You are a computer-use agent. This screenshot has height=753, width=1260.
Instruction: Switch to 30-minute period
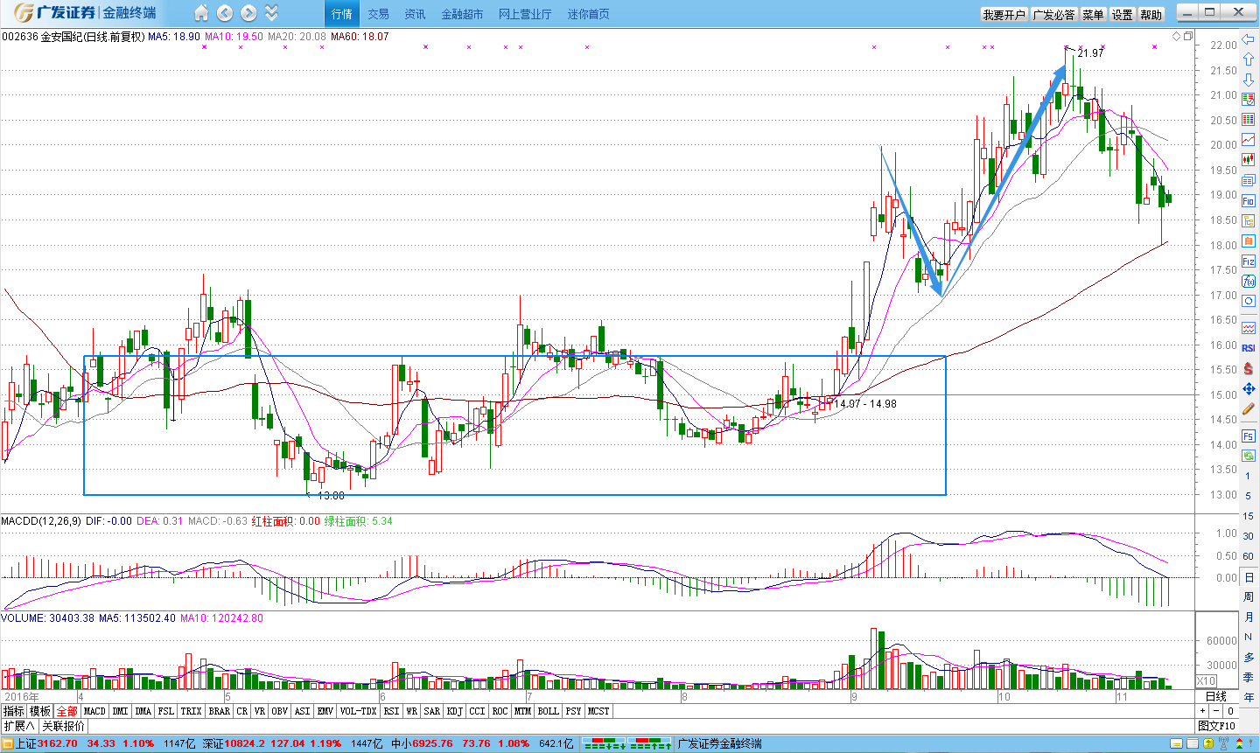[x=1248, y=536]
